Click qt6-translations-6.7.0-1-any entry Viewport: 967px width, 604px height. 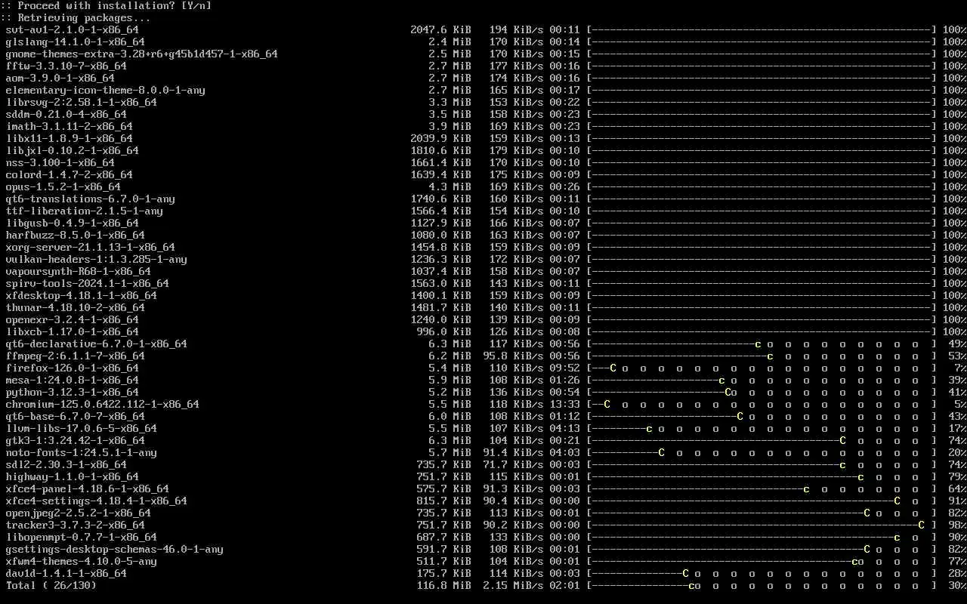91,199
